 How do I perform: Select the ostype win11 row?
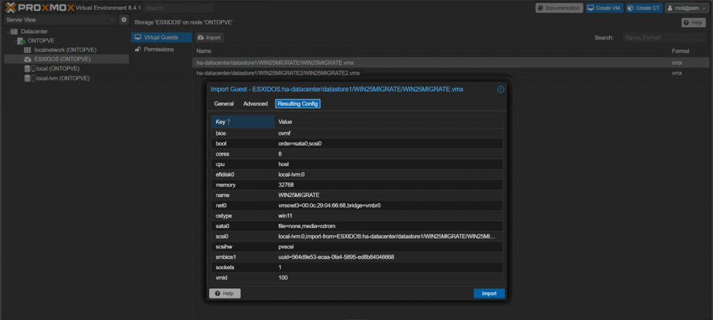[357, 216]
